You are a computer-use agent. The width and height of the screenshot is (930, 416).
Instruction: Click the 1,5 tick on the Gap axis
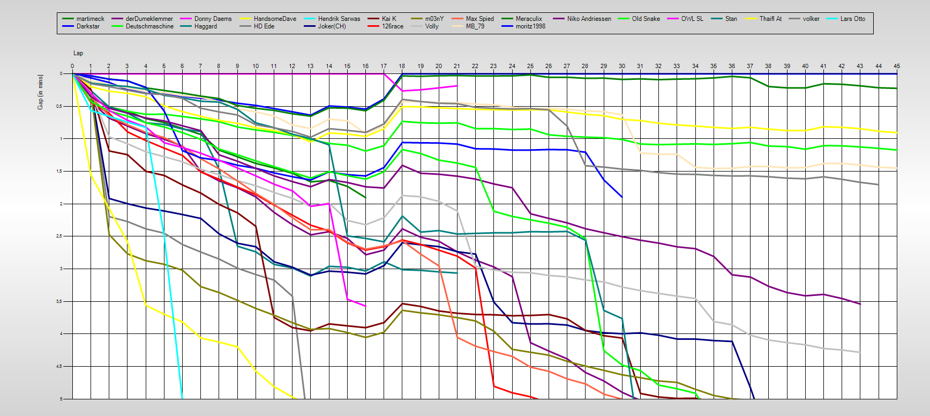59,171
